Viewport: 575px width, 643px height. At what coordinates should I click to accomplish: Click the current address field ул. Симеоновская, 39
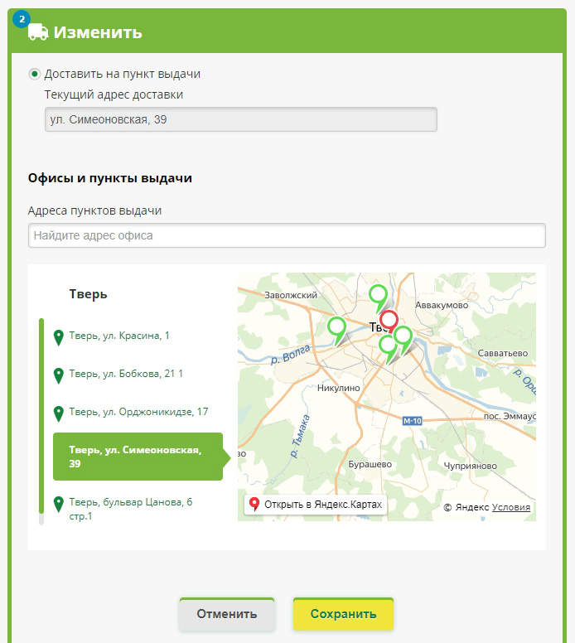click(x=241, y=119)
